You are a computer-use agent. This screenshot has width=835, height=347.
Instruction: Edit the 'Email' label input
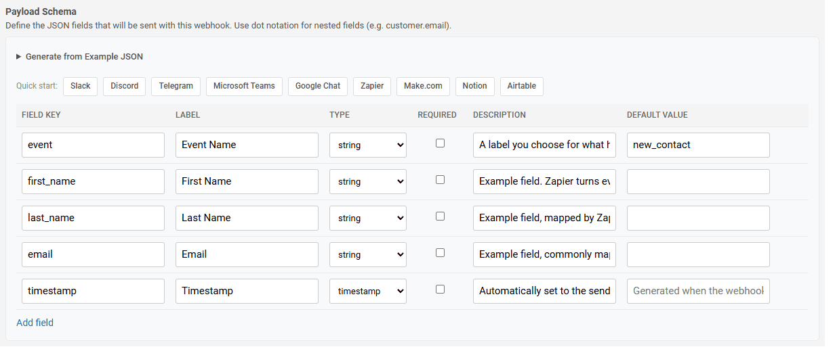tap(247, 254)
